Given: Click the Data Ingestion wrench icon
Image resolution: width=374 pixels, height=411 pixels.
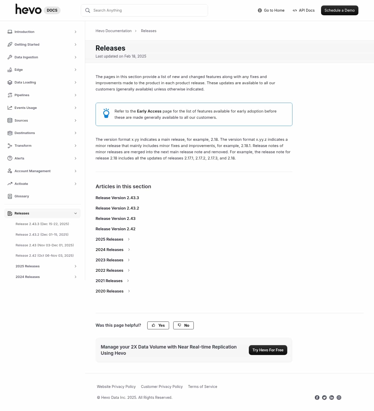Looking at the screenshot, I should tap(10, 57).
